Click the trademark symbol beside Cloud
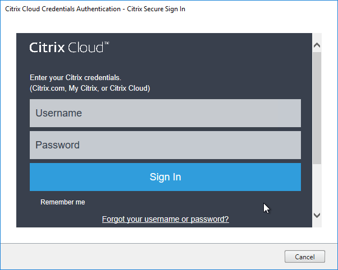This screenshot has width=338, height=270. click(x=107, y=43)
